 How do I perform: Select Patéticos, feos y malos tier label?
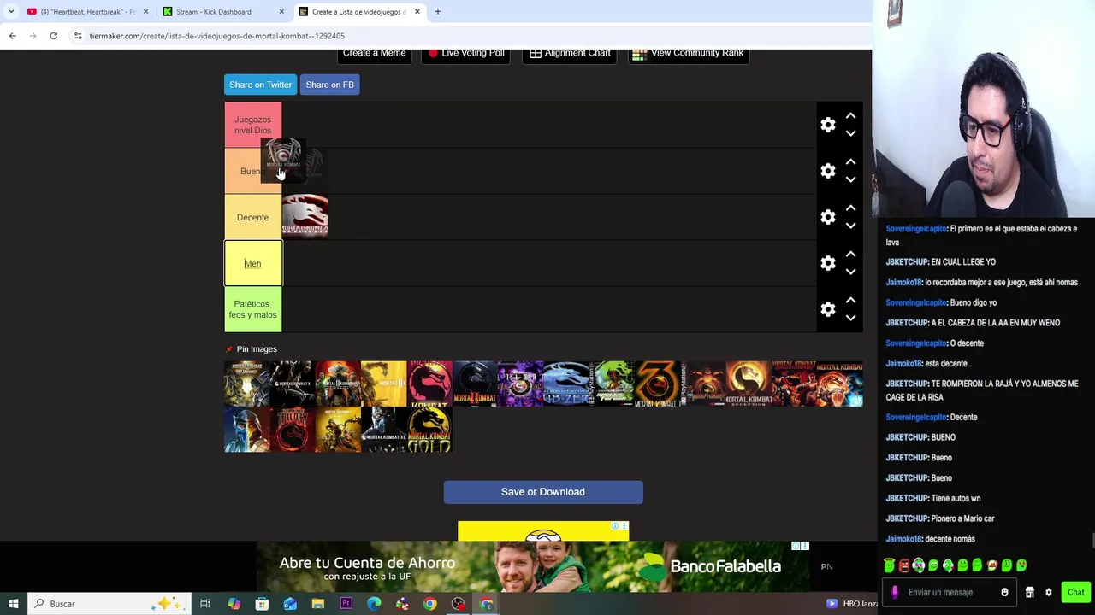(252, 309)
